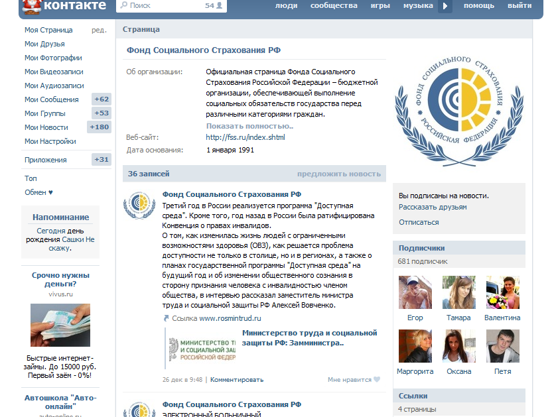The width and height of the screenshot is (556, 417).
Task: Open the Топ link in sidebar
Action: [x=31, y=178]
